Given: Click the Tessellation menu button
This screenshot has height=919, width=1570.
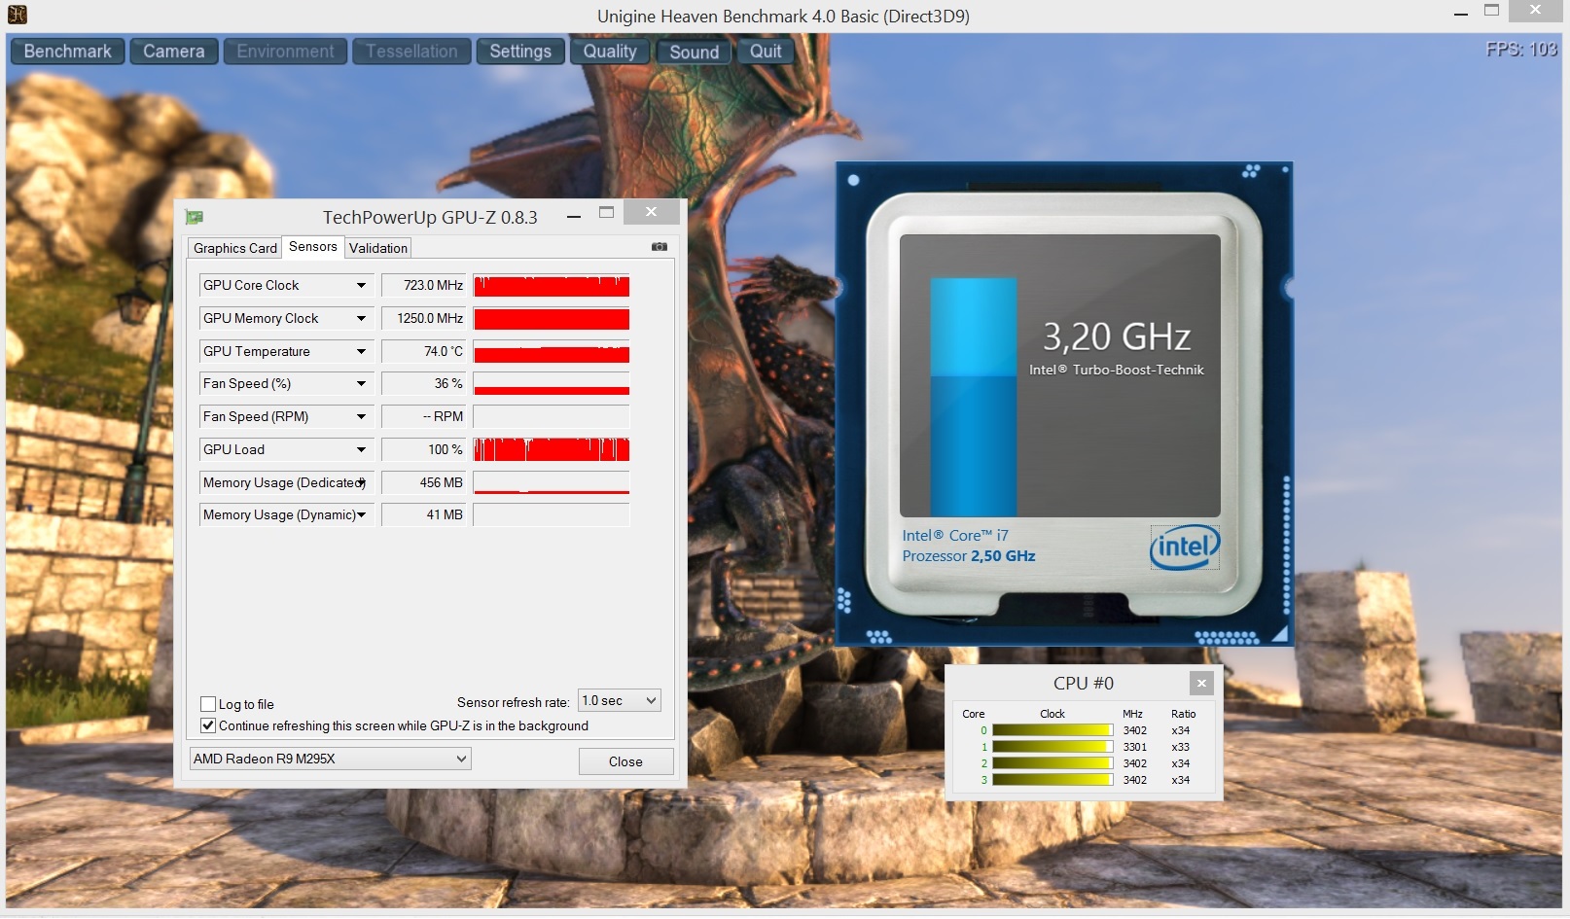Looking at the screenshot, I should 411,52.
